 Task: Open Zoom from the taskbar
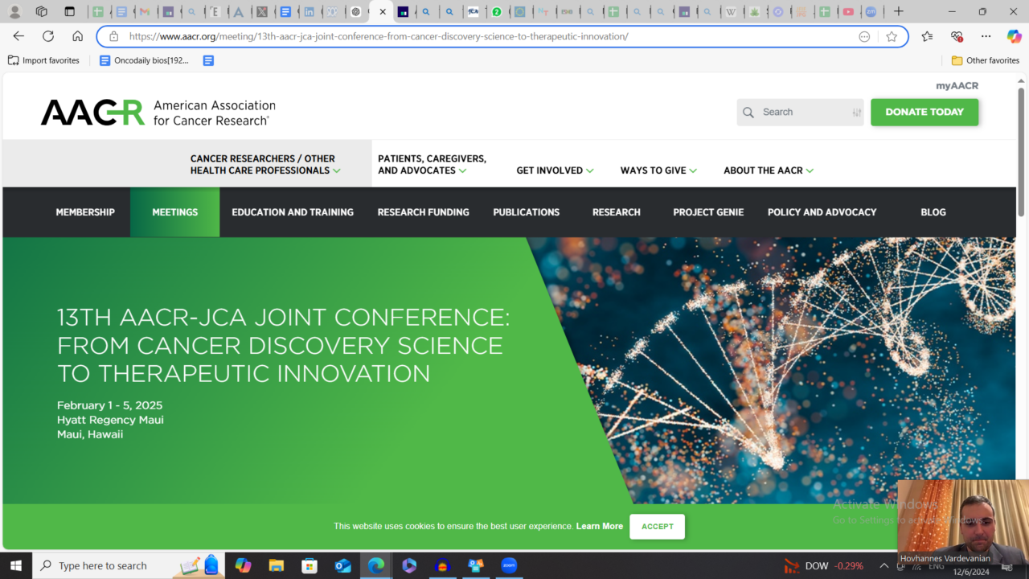(x=509, y=565)
